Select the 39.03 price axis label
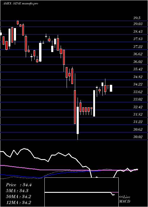This screenshot has width=148, height=207. [138, 24]
